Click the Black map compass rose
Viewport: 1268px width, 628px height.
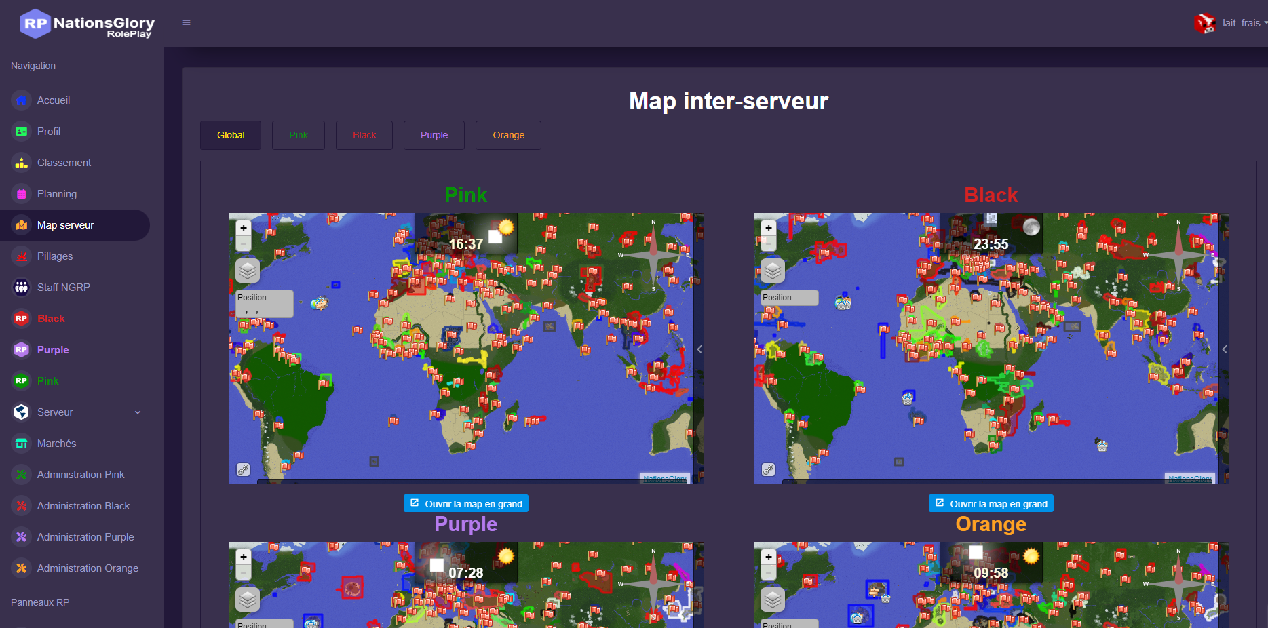[x=1178, y=255]
